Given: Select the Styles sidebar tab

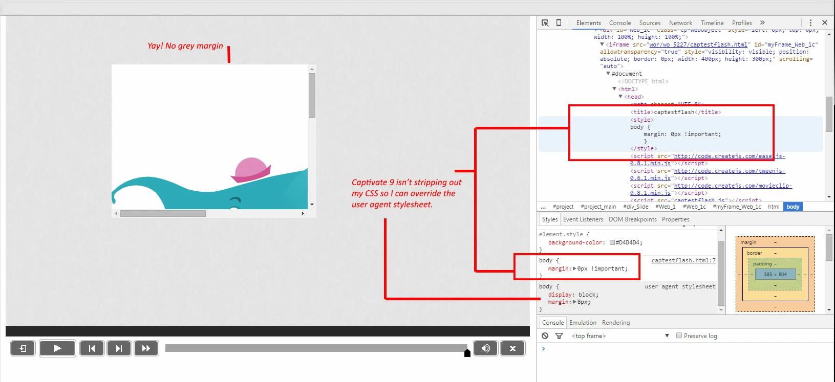Looking at the screenshot, I should tap(550, 219).
